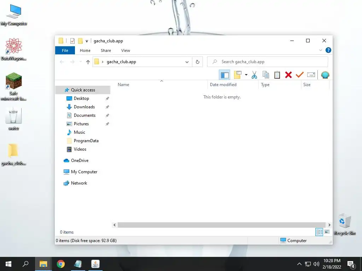
Task: Select the DataWagon desktop shortcut
Action: pos(13,49)
